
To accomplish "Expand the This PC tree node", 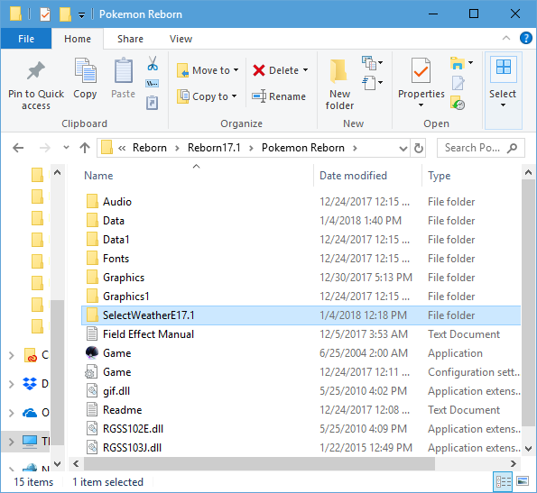I will pyautogui.click(x=11, y=442).
